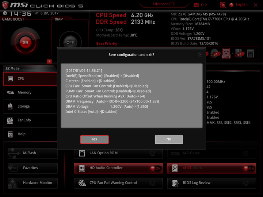The height and width of the screenshot is (197, 263).
Task: Click the Favorites heart icon
Action: 13,168
